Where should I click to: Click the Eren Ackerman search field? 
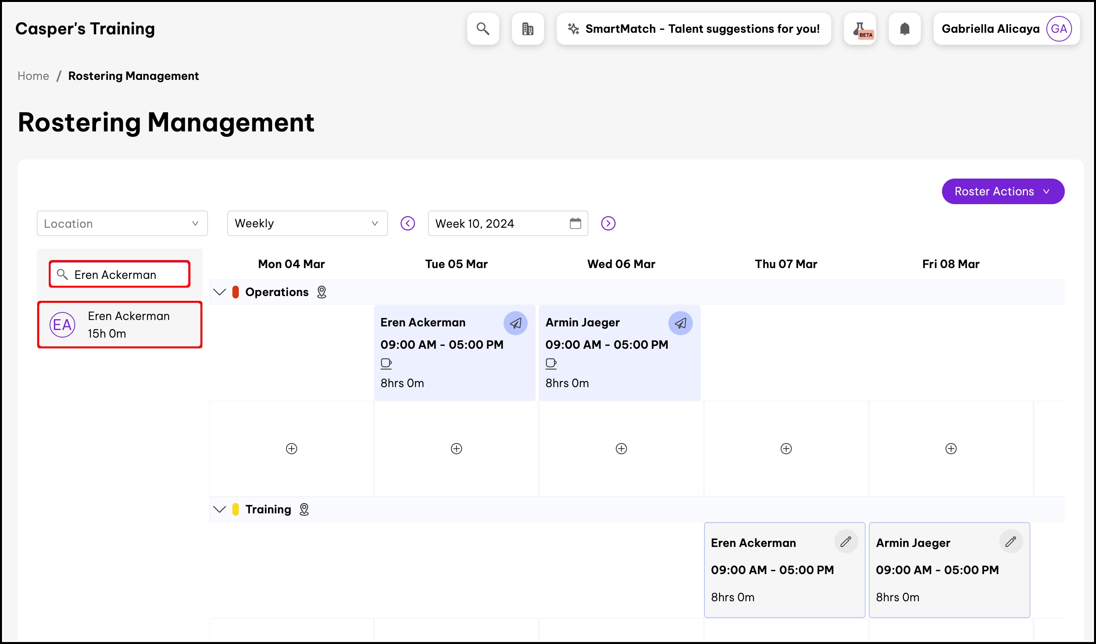tap(126, 274)
